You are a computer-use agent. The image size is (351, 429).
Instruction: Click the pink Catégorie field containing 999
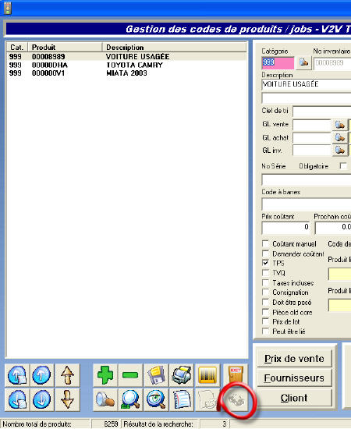click(278, 62)
